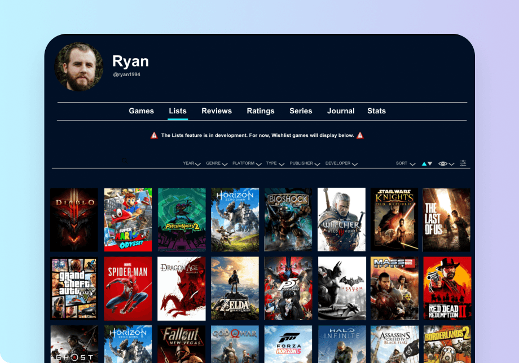
Task: Open the Halo Infinite cover
Action: coord(342,344)
